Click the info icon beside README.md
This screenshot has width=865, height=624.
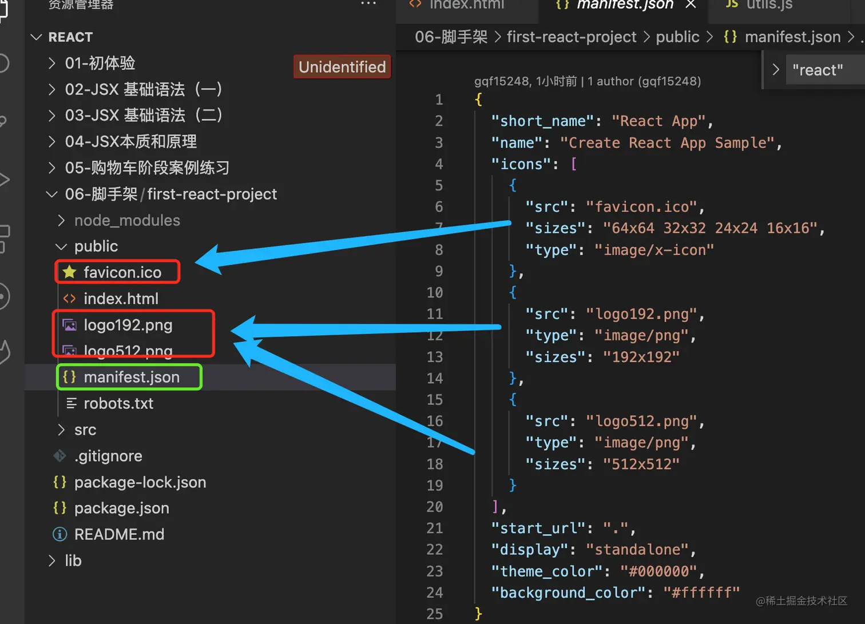[59, 534]
